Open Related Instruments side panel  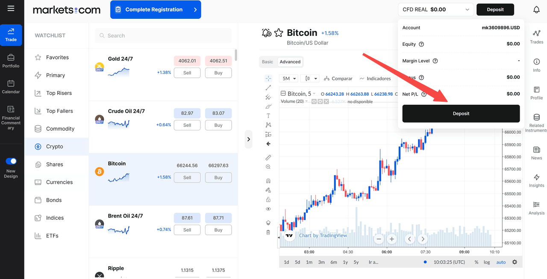coord(537,123)
